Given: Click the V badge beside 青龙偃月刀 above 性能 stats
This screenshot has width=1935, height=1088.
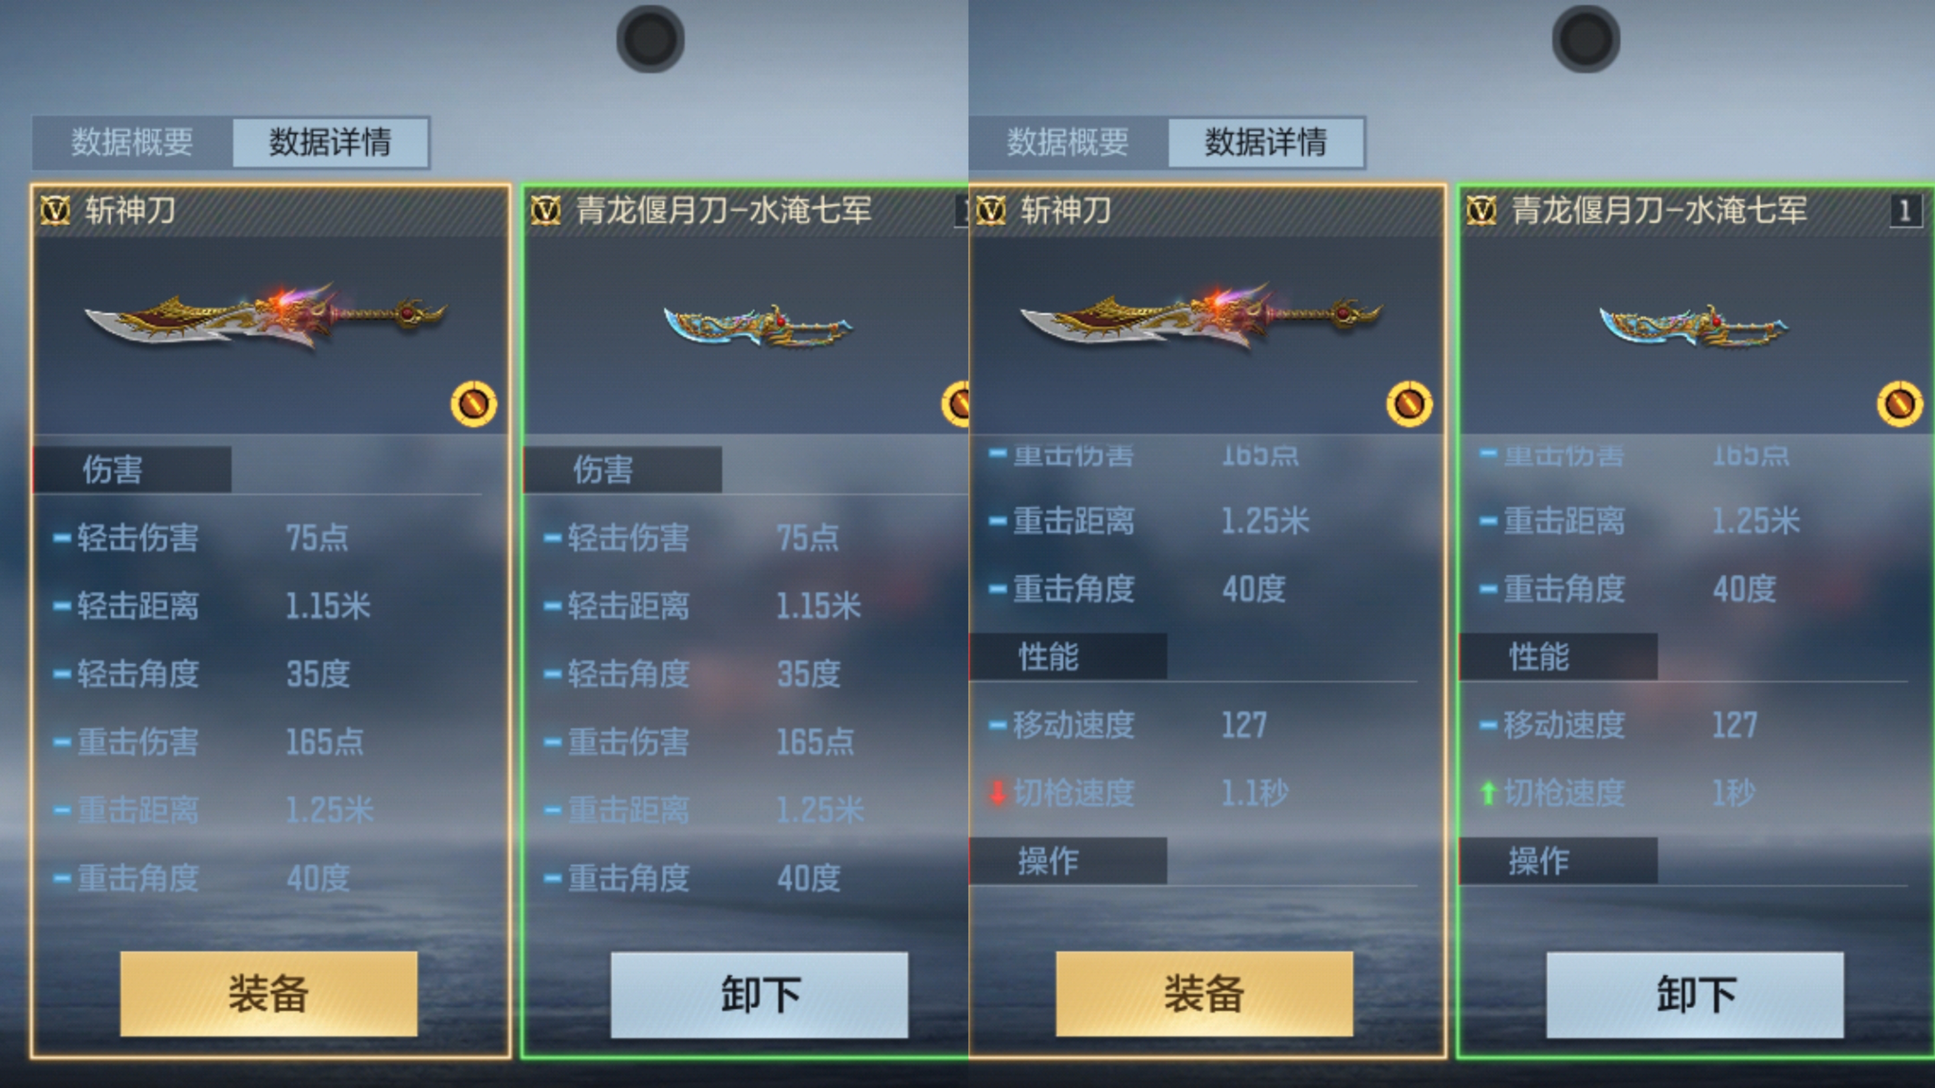Looking at the screenshot, I should [1481, 210].
